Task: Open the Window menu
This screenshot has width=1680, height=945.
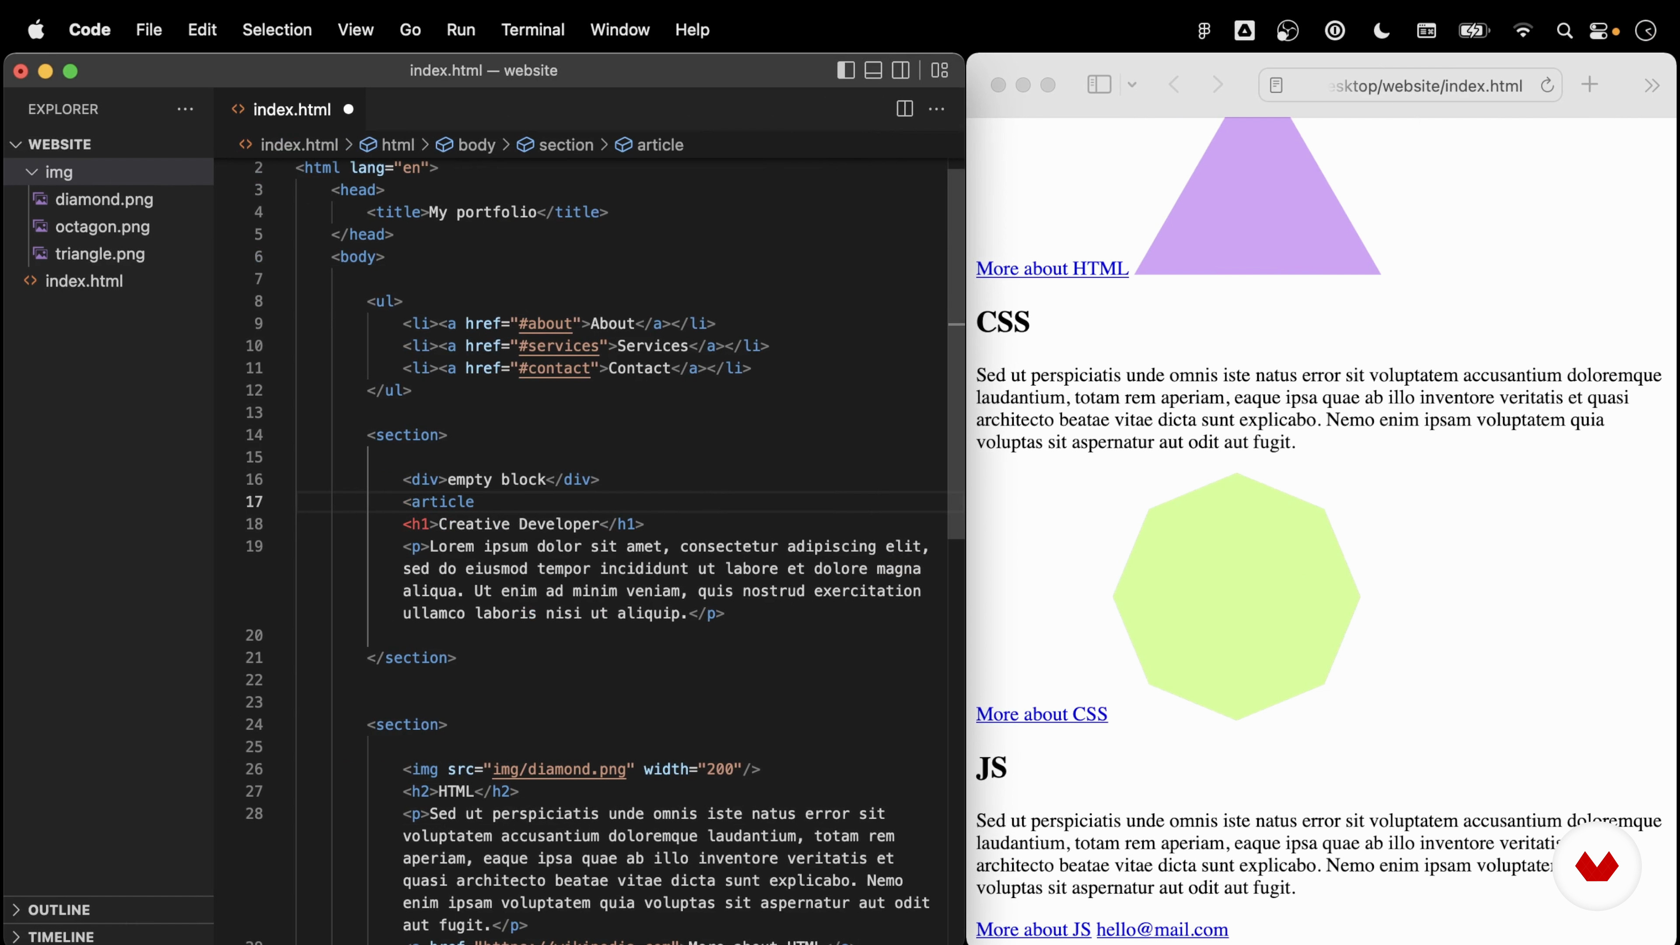Action: point(619,30)
